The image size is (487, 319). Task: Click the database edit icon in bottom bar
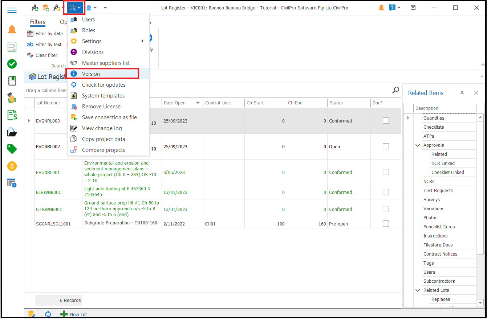click(x=32, y=314)
